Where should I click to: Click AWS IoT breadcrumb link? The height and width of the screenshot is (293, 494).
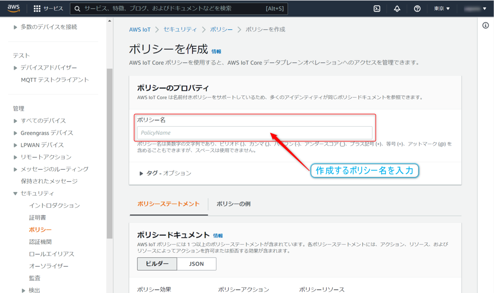(x=140, y=29)
